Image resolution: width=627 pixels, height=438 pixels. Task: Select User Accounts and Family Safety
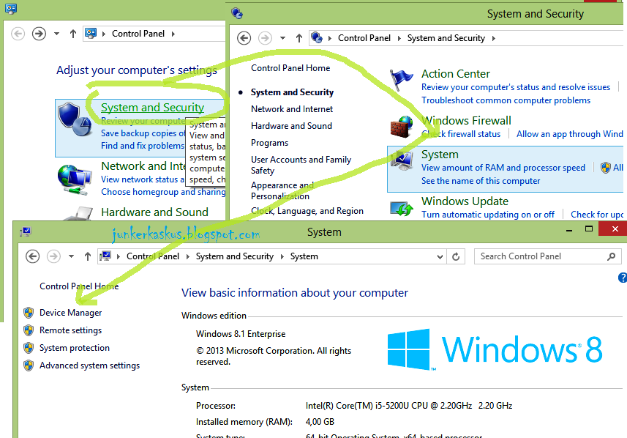[301, 165]
